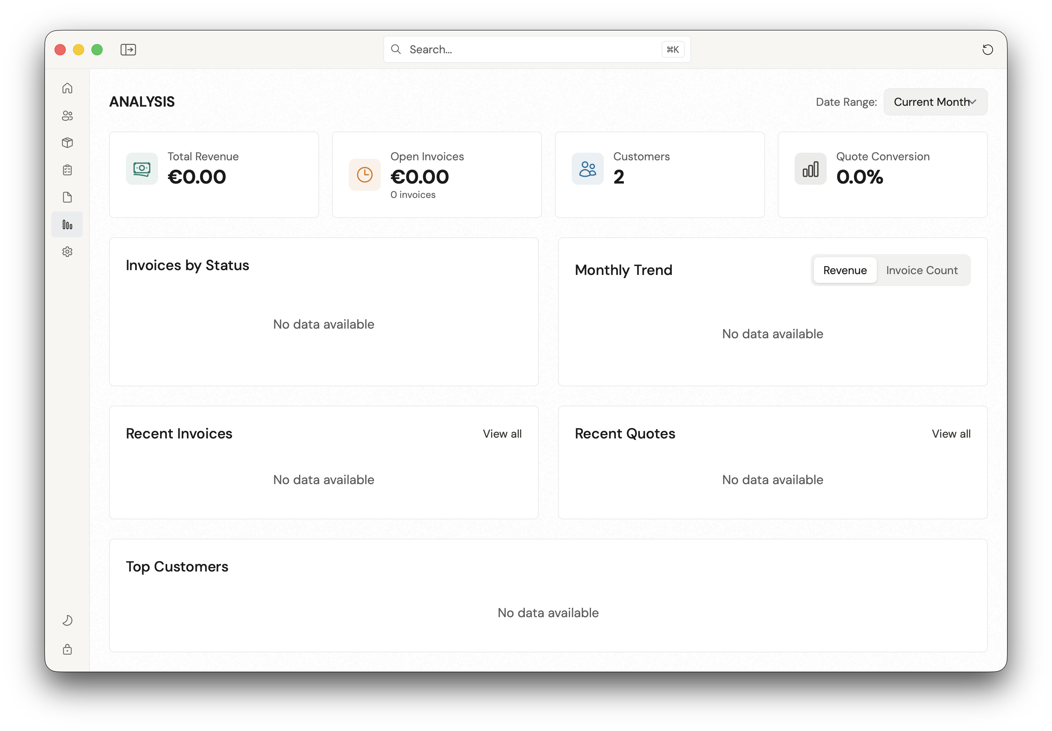Open the Customers section in the sidebar

(x=67, y=116)
